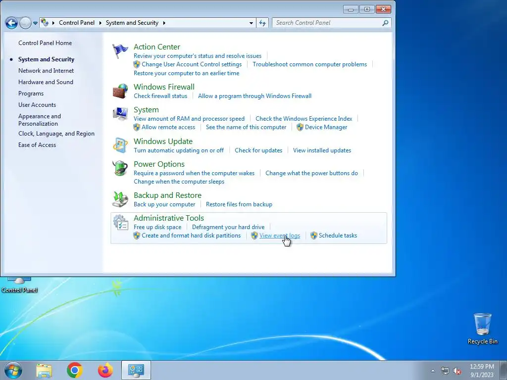This screenshot has width=507, height=380.
Task: Click View installed updates
Action: pyautogui.click(x=322, y=150)
